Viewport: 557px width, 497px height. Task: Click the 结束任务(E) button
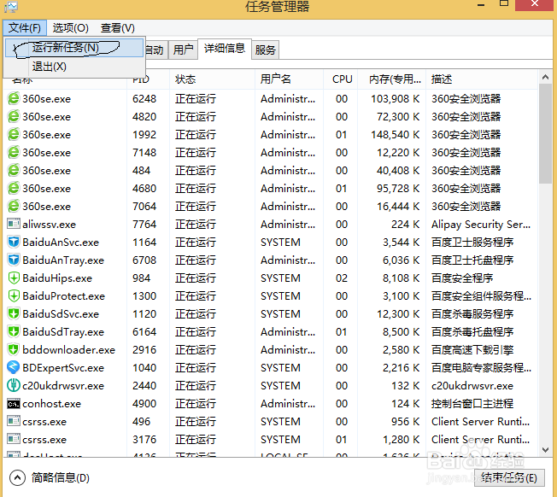(508, 477)
